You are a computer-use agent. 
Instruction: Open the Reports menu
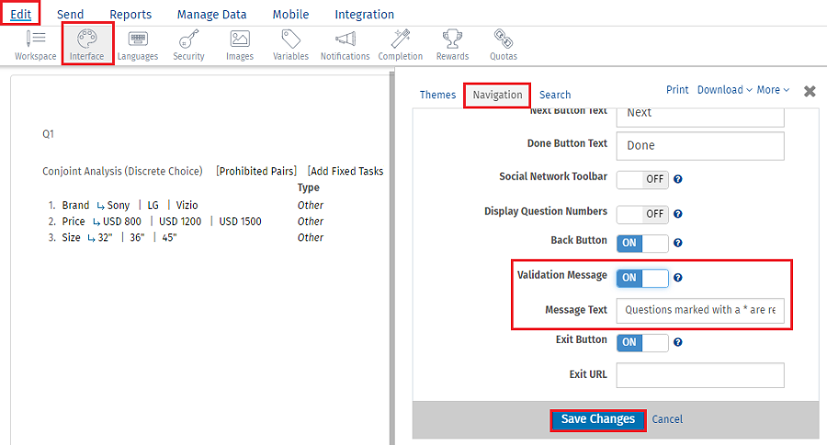click(x=130, y=15)
